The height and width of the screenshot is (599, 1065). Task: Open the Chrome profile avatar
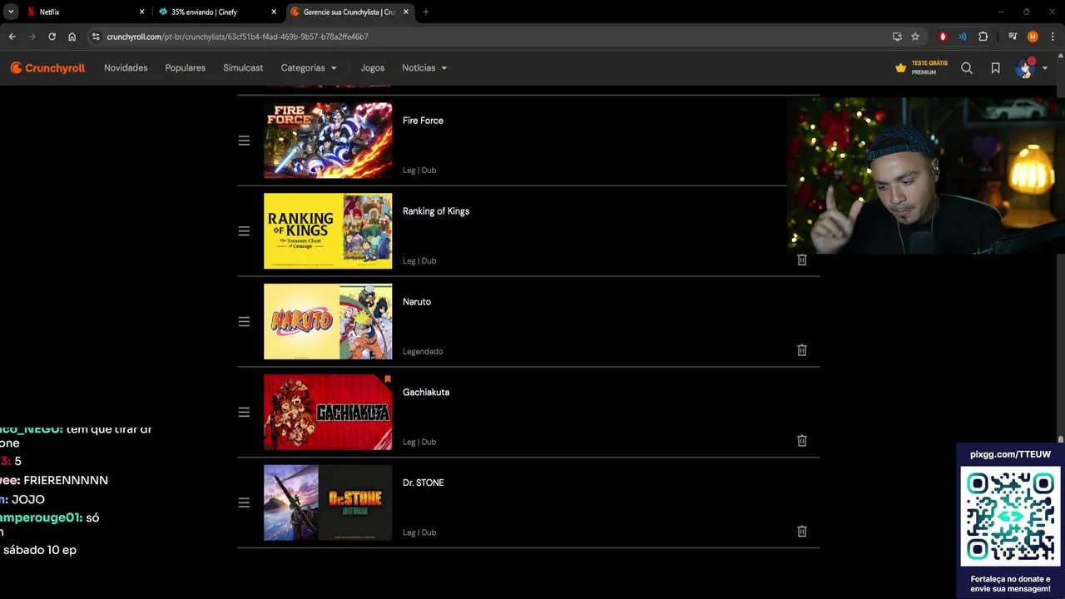1033,37
